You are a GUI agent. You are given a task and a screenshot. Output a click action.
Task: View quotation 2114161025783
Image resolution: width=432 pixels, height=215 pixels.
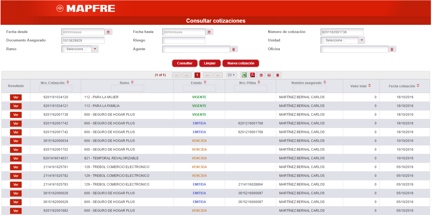(16, 185)
